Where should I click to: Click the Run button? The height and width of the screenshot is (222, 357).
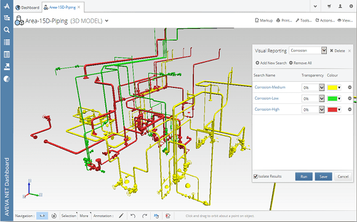(303, 176)
